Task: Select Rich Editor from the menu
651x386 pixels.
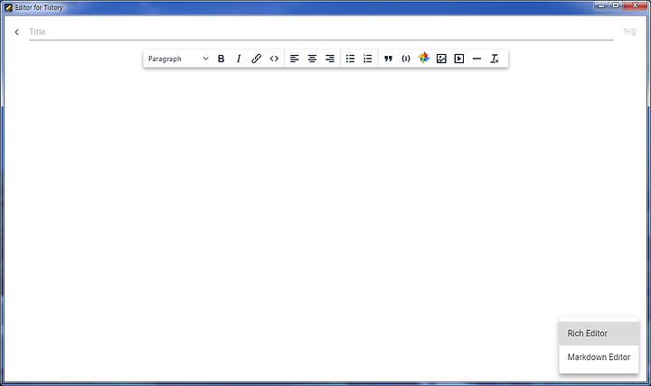Action: pos(599,334)
